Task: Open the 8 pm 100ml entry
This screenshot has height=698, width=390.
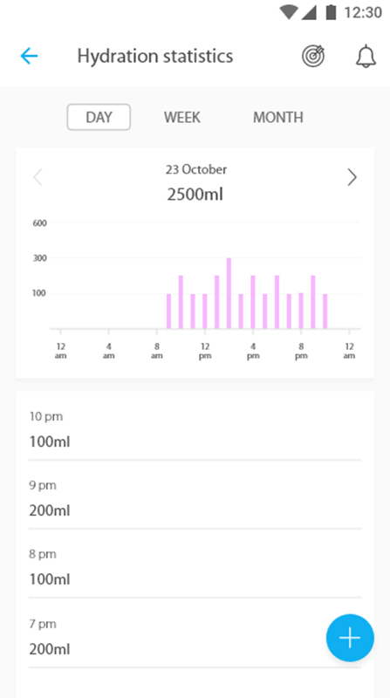Action: tap(195, 567)
